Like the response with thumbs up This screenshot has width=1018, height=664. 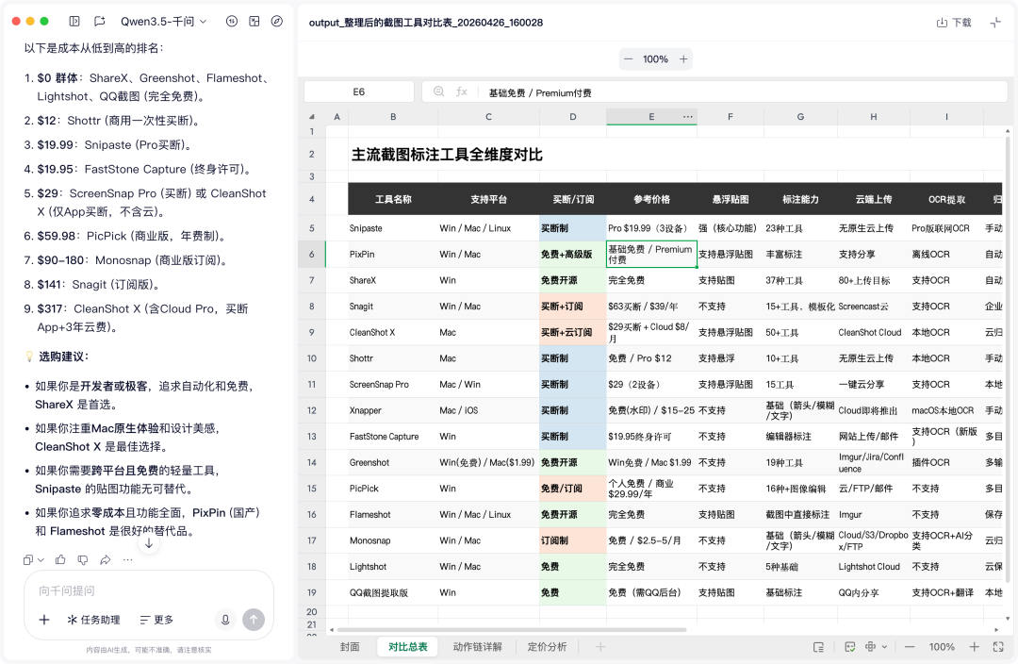click(x=60, y=559)
